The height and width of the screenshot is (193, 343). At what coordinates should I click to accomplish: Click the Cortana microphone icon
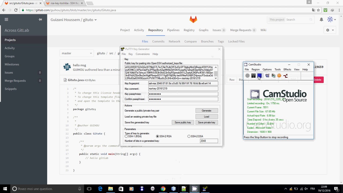tap(80, 189)
